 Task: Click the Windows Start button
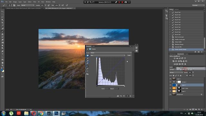[4, 113]
